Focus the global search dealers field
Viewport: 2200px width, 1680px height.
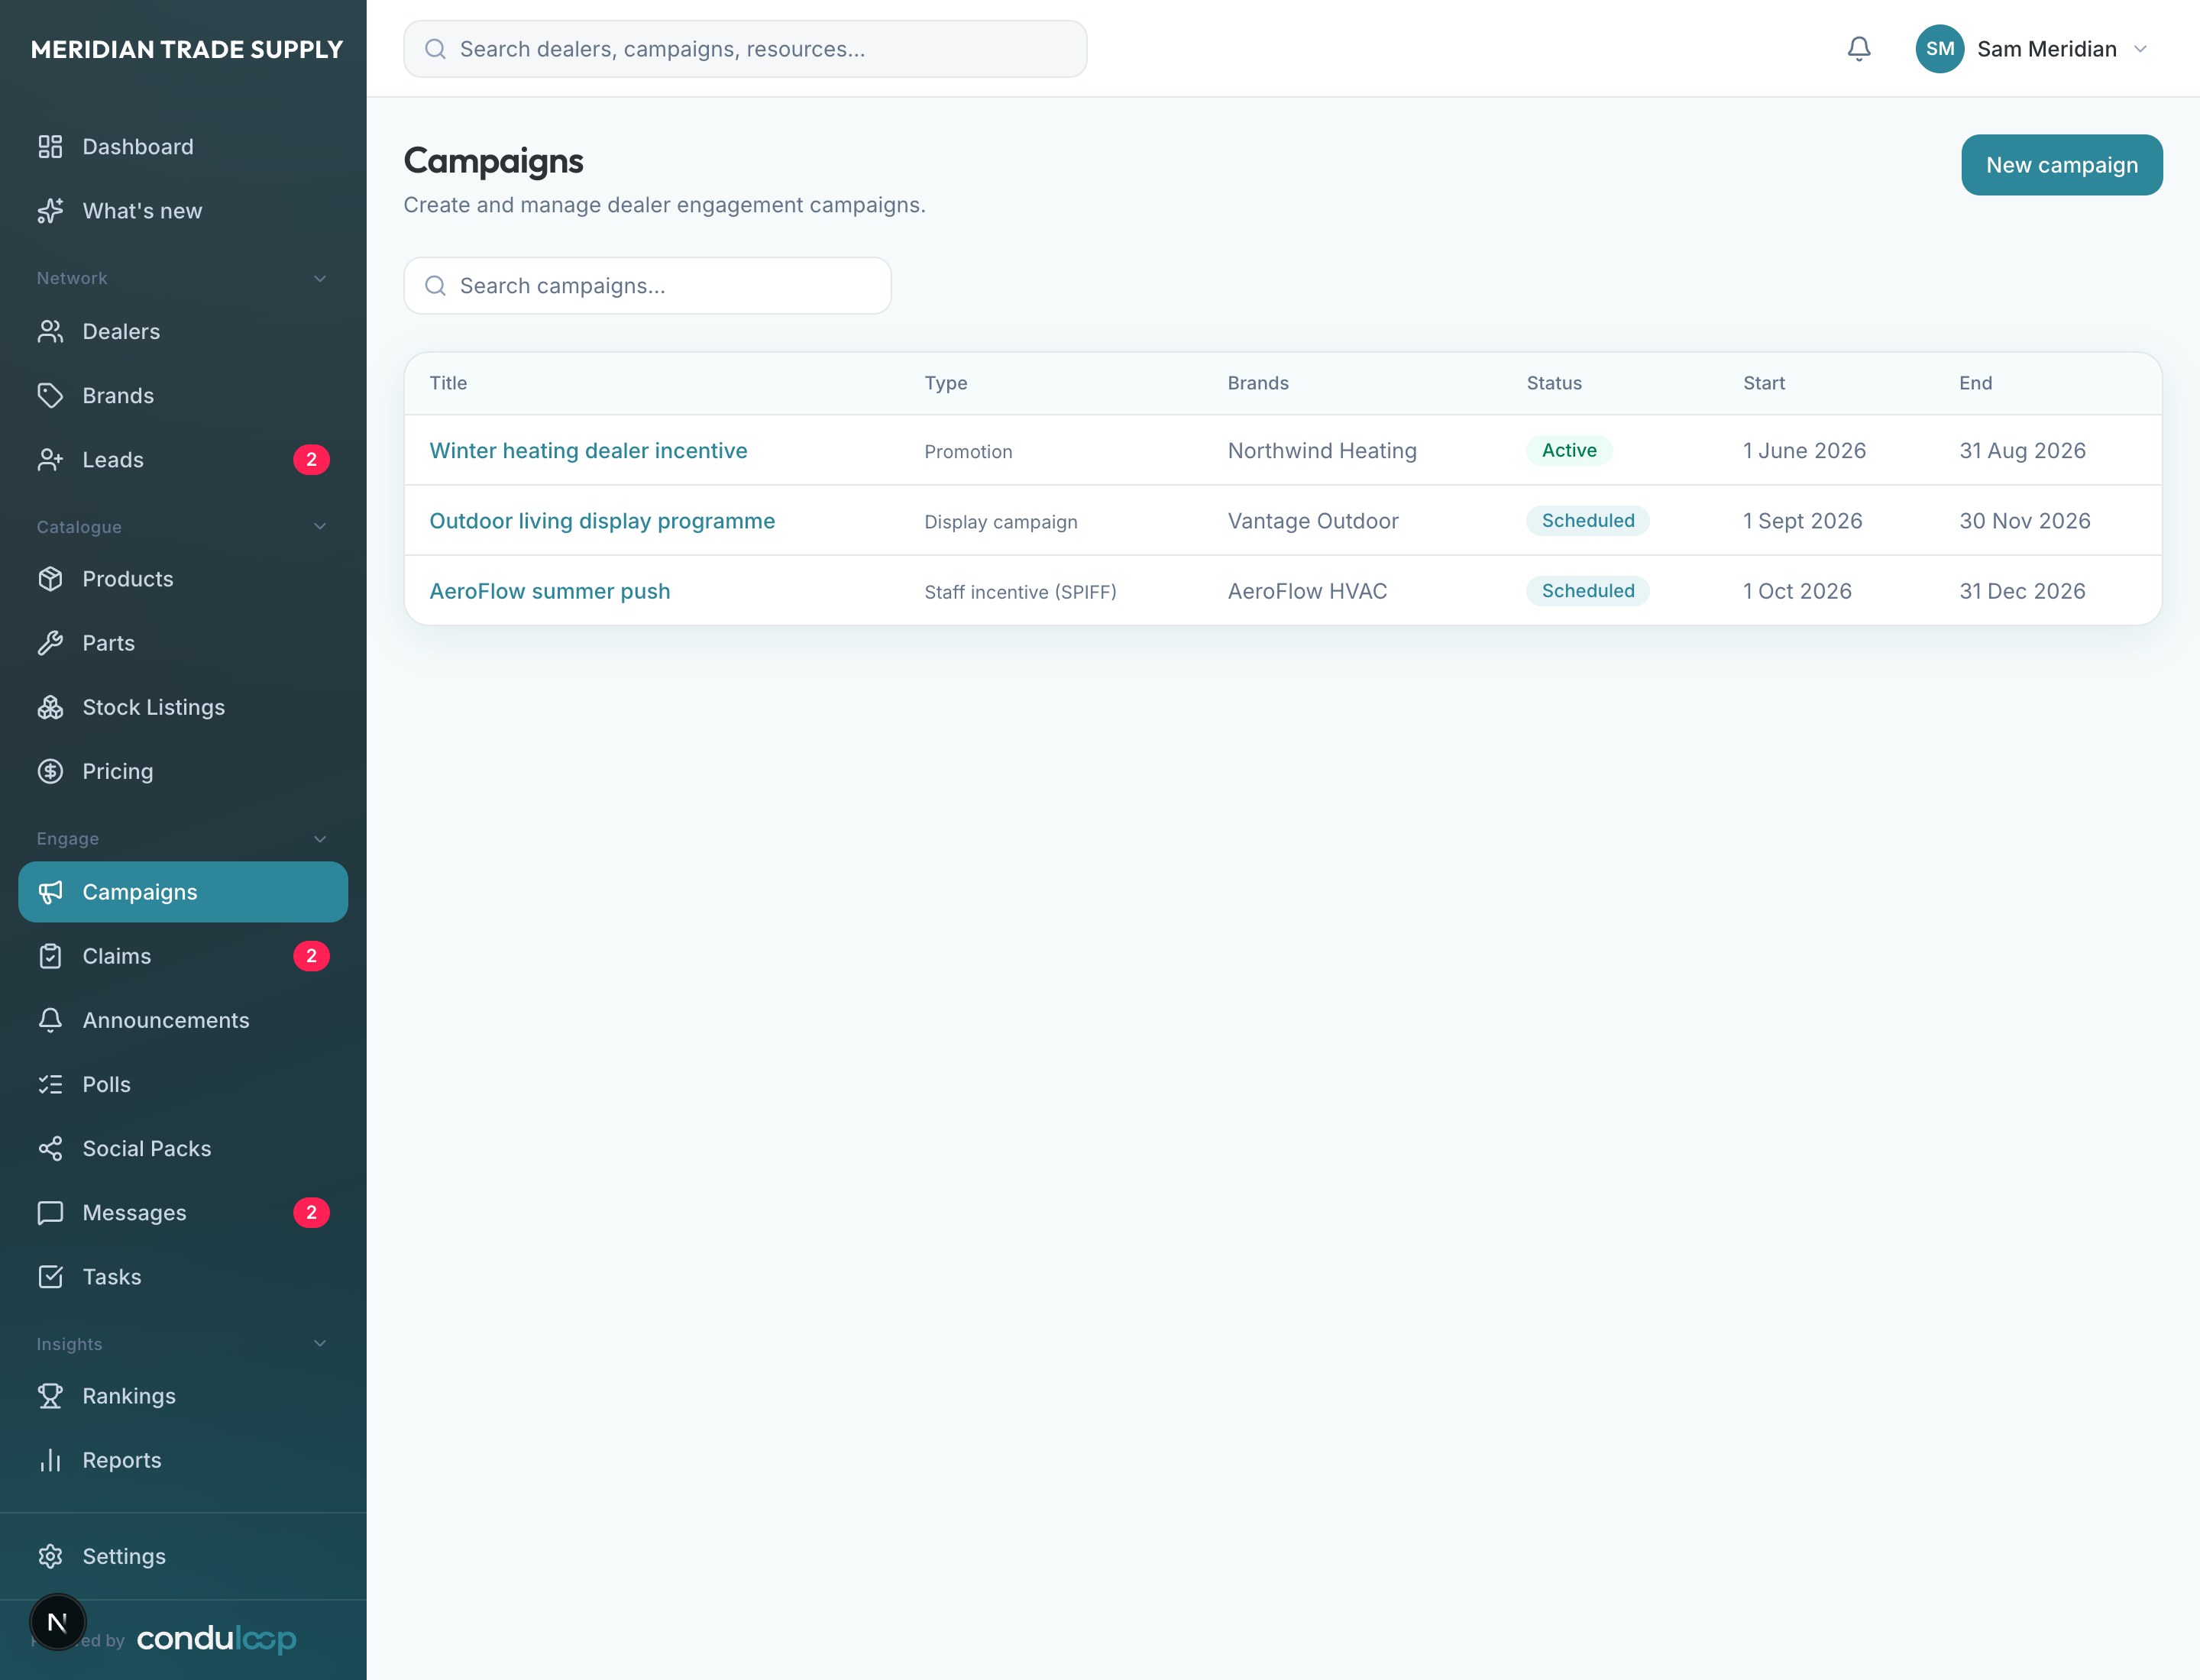[x=746, y=49]
